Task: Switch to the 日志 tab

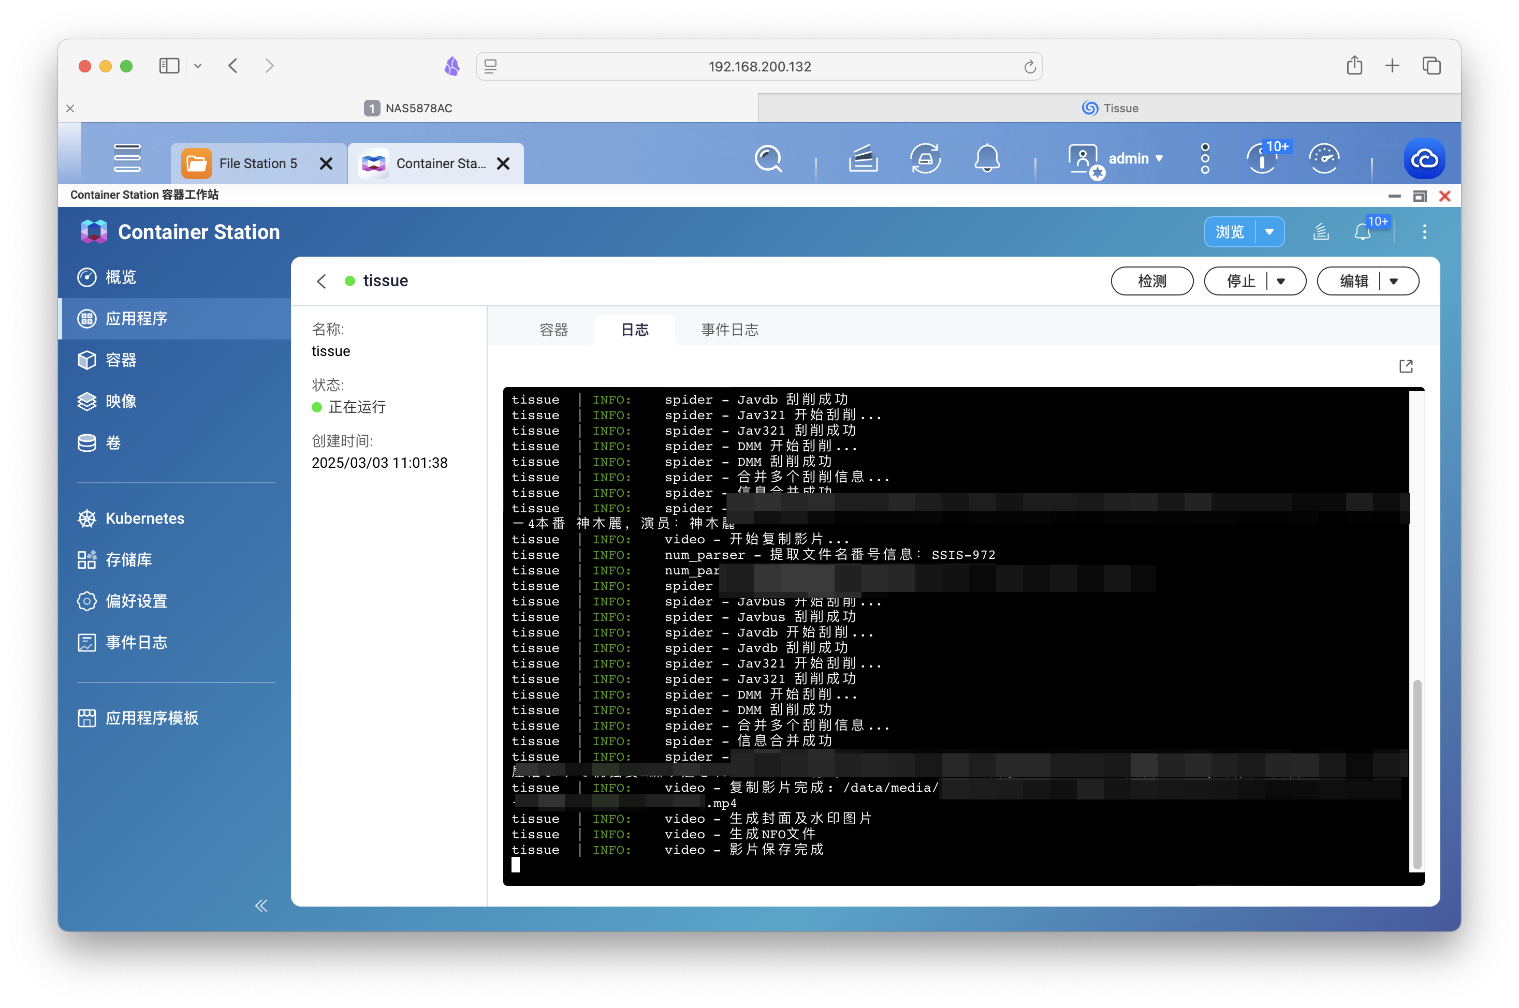Action: click(634, 331)
